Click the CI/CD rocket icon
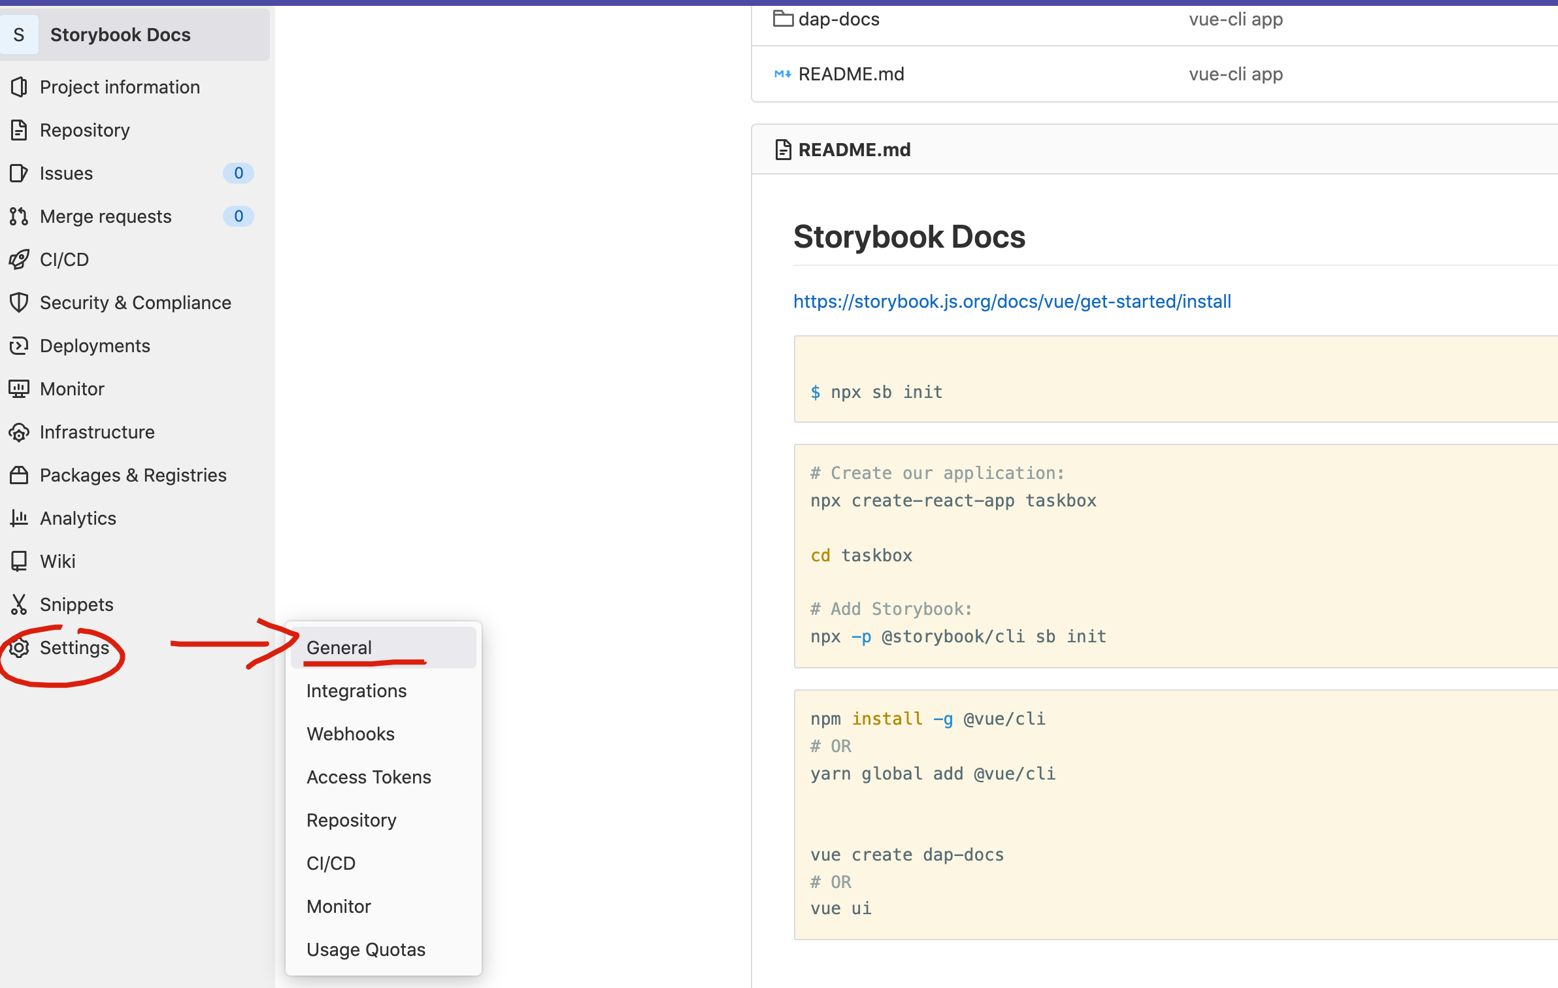 19,259
